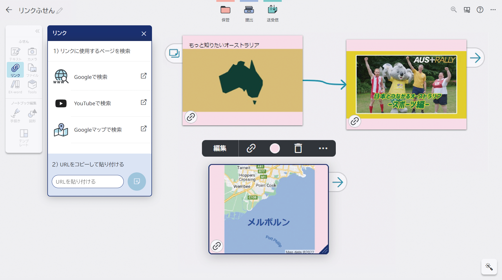Open the pink color swatch for sticky note
Screen dimensions: 502x280
[x=275, y=148]
